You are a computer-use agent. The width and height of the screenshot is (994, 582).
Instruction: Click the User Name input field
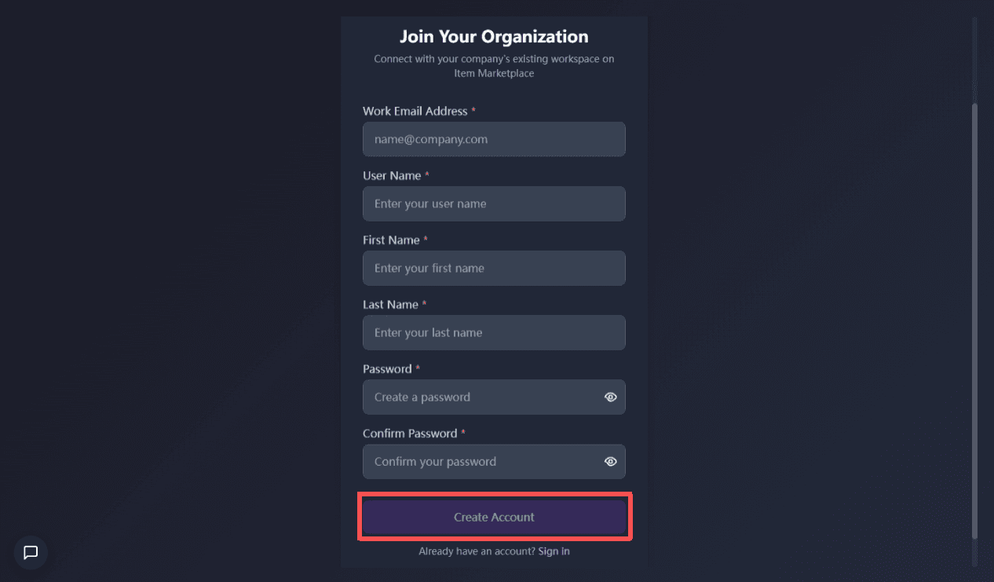click(x=494, y=203)
